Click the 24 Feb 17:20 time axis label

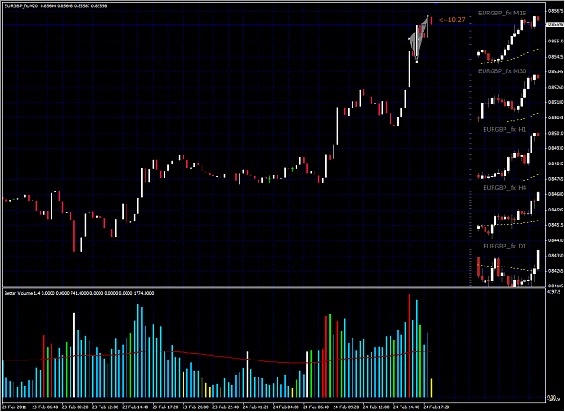[x=437, y=407]
